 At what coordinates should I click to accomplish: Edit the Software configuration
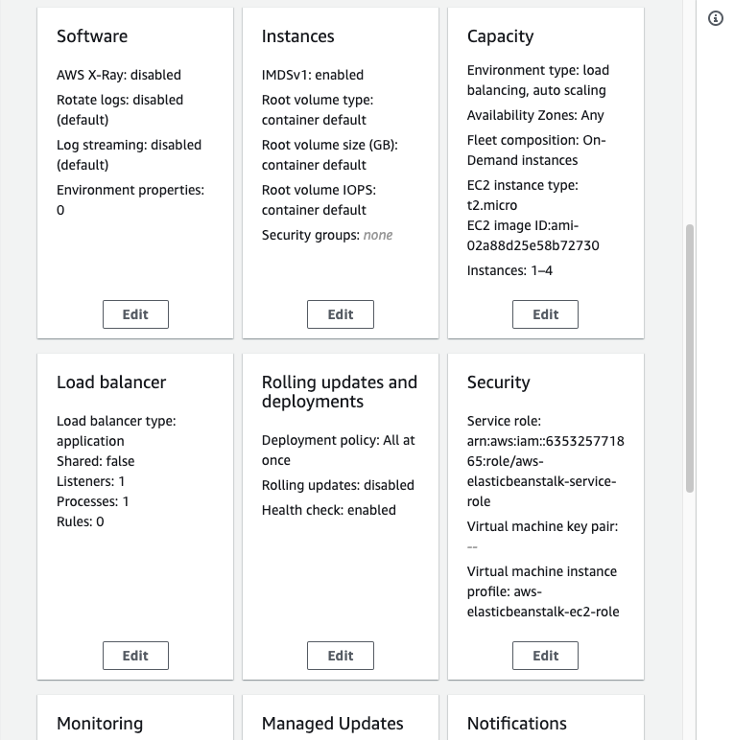coord(135,314)
